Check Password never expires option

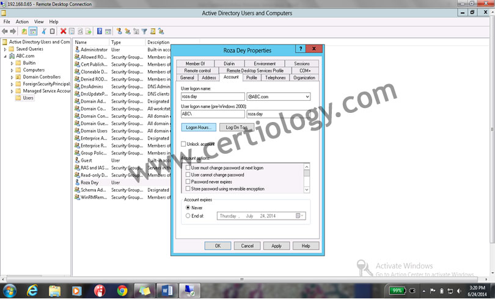tap(188, 181)
